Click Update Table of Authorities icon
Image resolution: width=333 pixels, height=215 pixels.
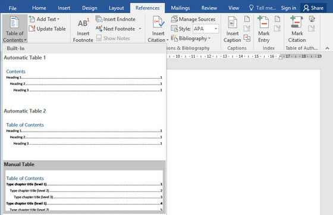[x=312, y=29]
